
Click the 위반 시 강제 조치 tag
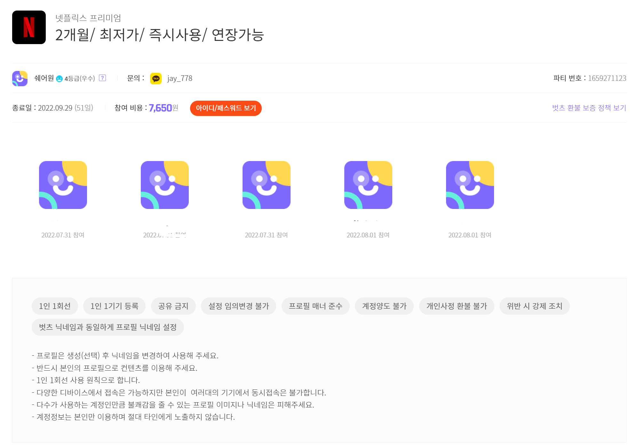pos(534,306)
